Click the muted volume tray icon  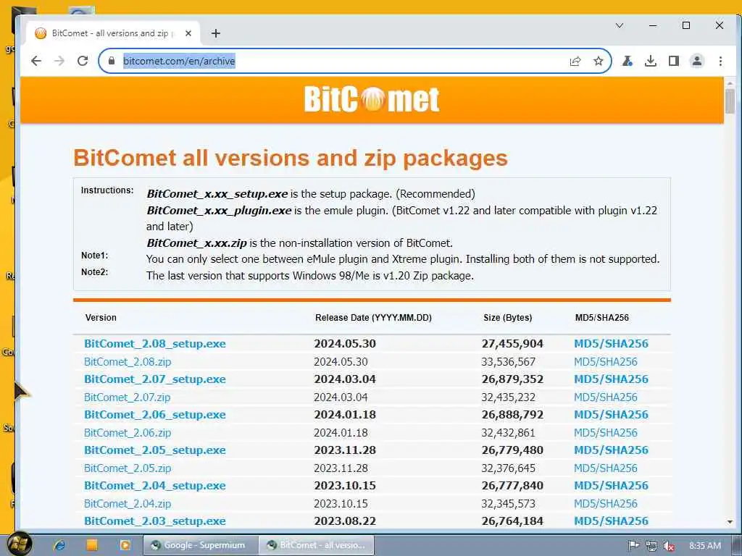[x=668, y=546]
